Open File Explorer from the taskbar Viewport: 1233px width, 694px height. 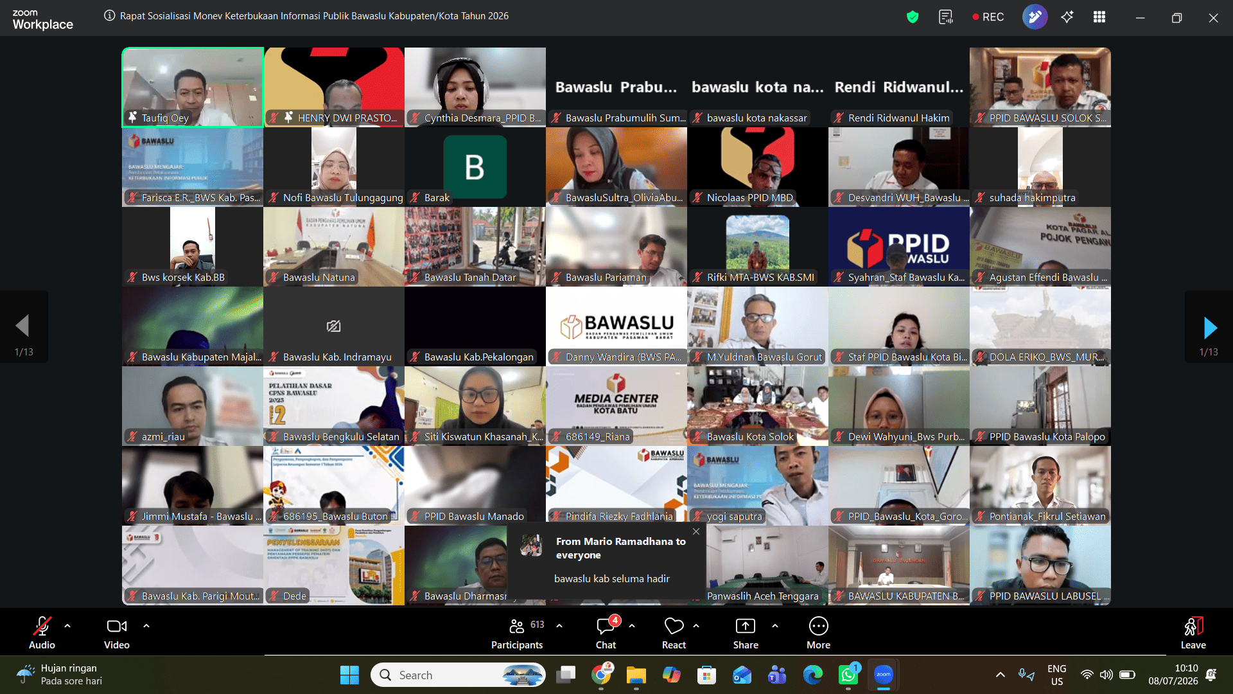[x=636, y=675]
